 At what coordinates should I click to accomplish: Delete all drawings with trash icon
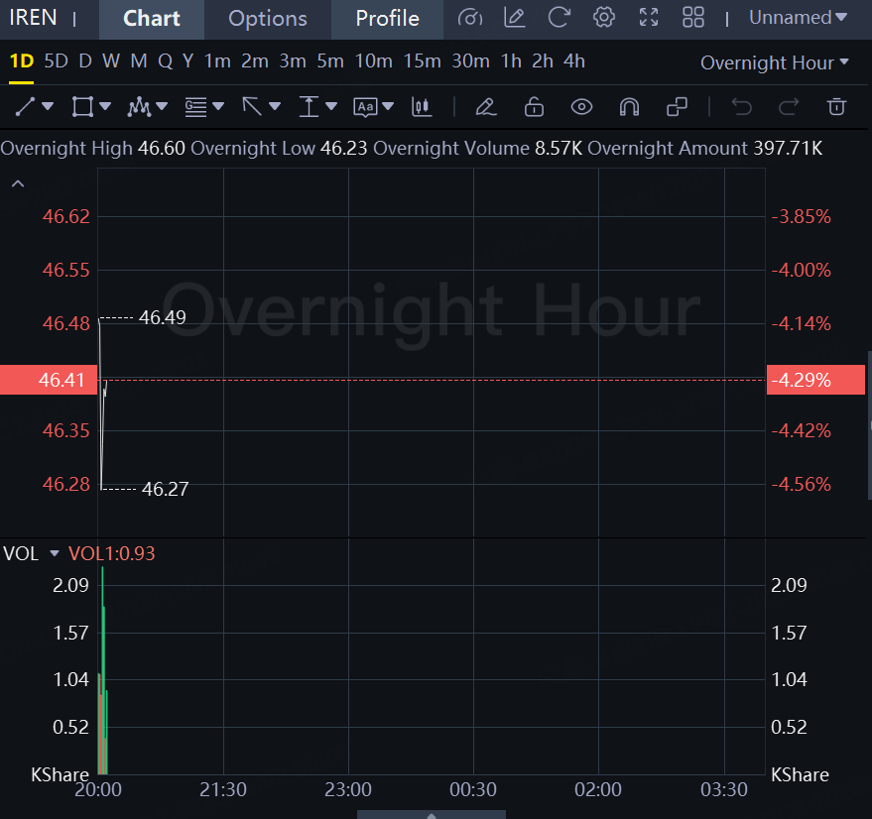836,106
